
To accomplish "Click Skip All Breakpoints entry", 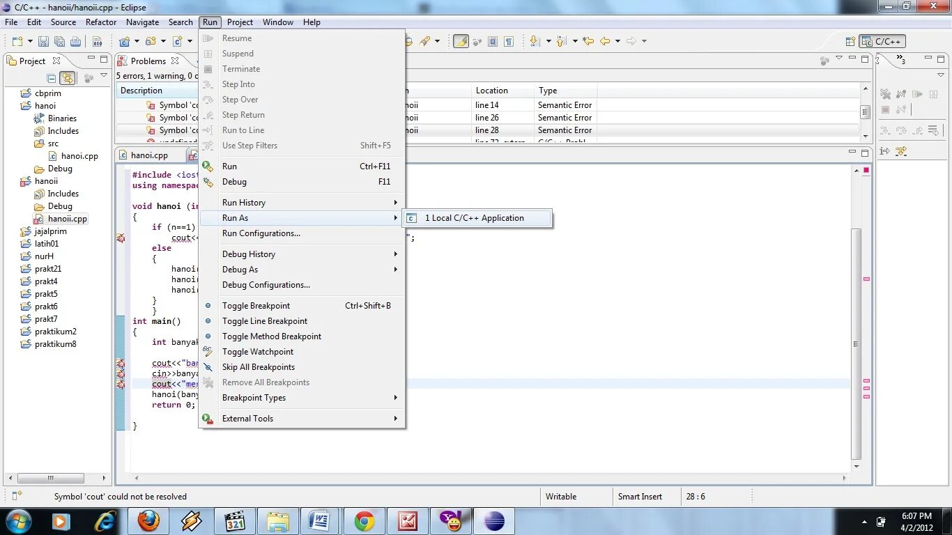I will (x=302, y=367).
